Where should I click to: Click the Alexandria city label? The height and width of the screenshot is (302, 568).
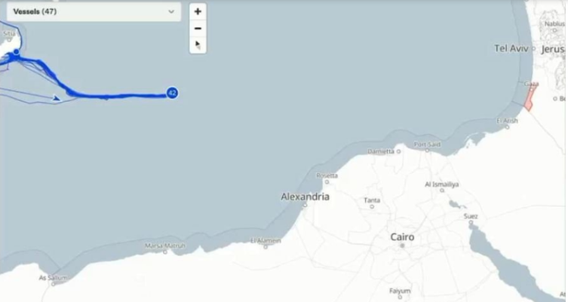(x=305, y=197)
